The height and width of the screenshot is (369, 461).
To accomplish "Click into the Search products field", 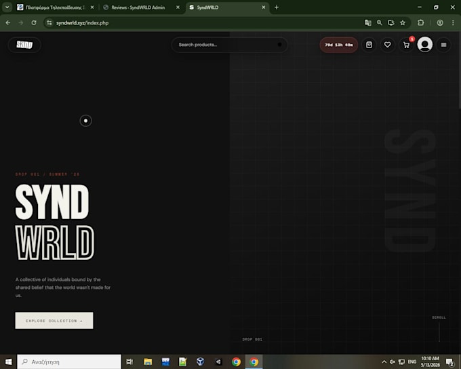I will 229,45.
